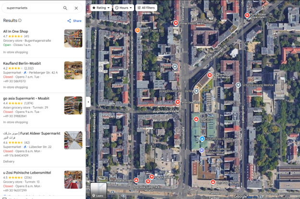Screen dimensions: 300x199
Task: Click phone number +49 30 5869370
Action: 14,81
